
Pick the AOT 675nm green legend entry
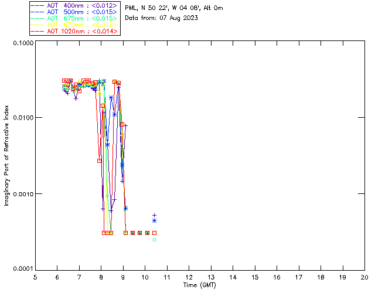coord(74,18)
